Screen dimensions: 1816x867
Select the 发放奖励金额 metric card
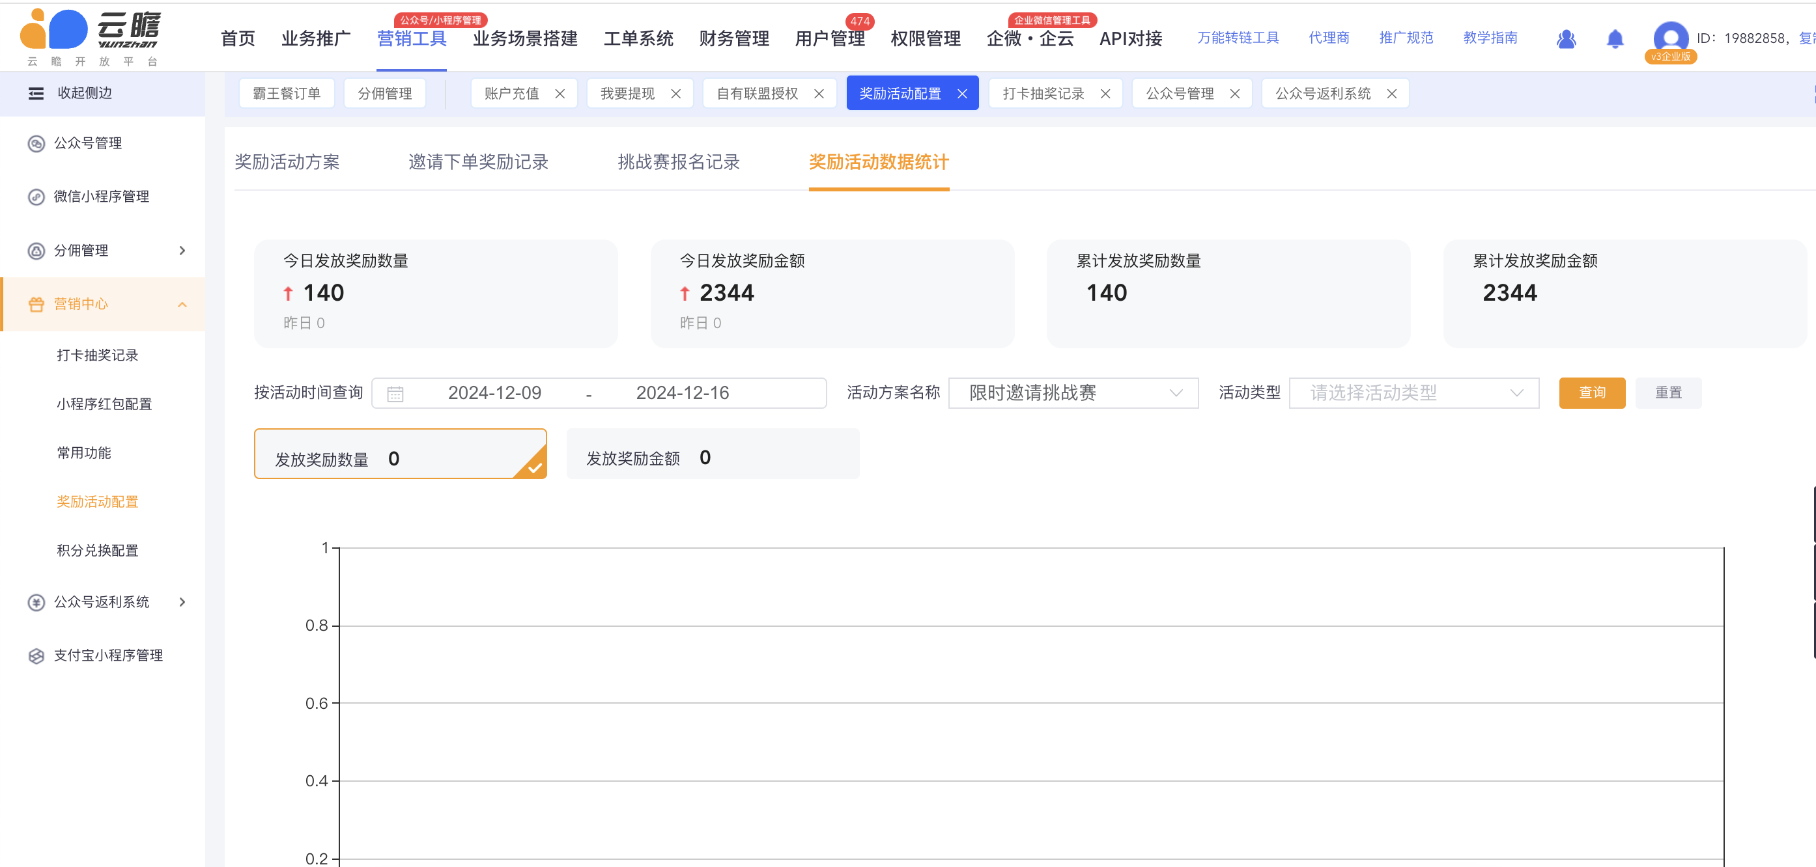[x=712, y=454]
